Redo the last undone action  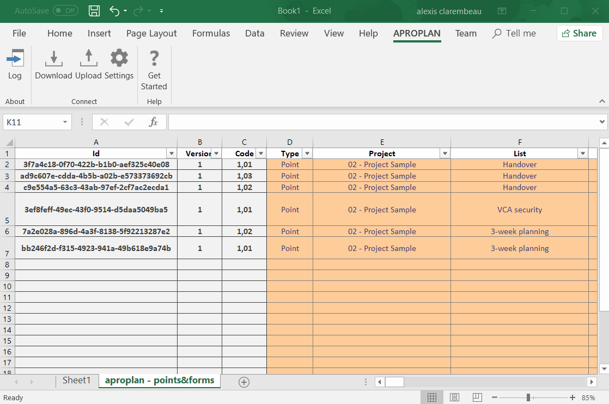pos(138,11)
